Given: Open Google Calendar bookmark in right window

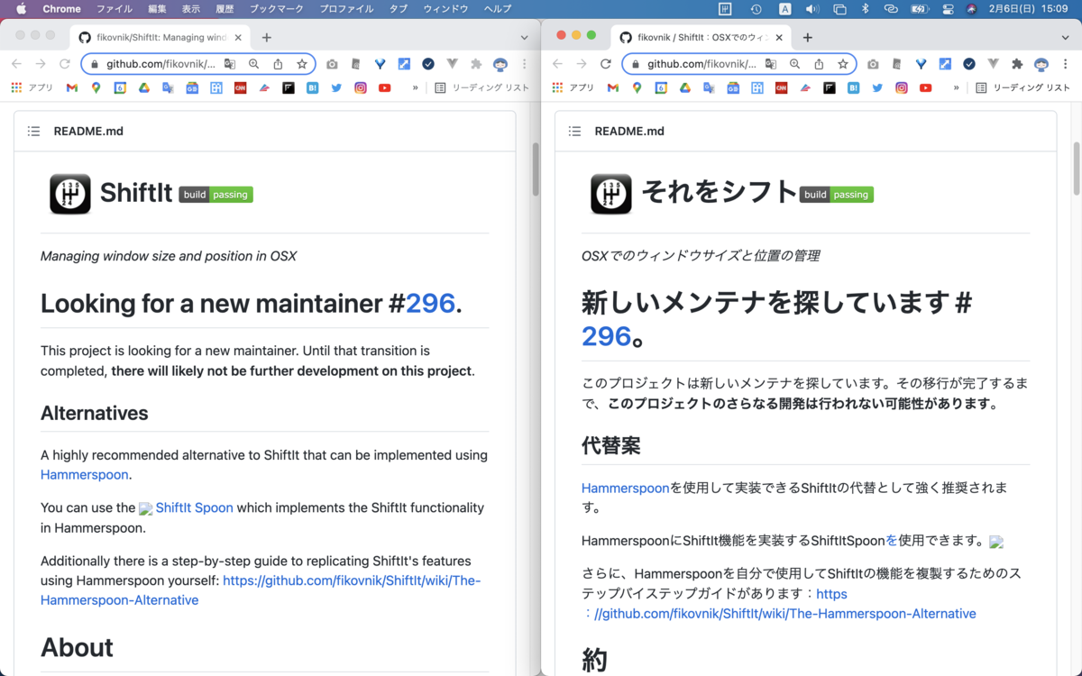Looking at the screenshot, I should pos(661,87).
